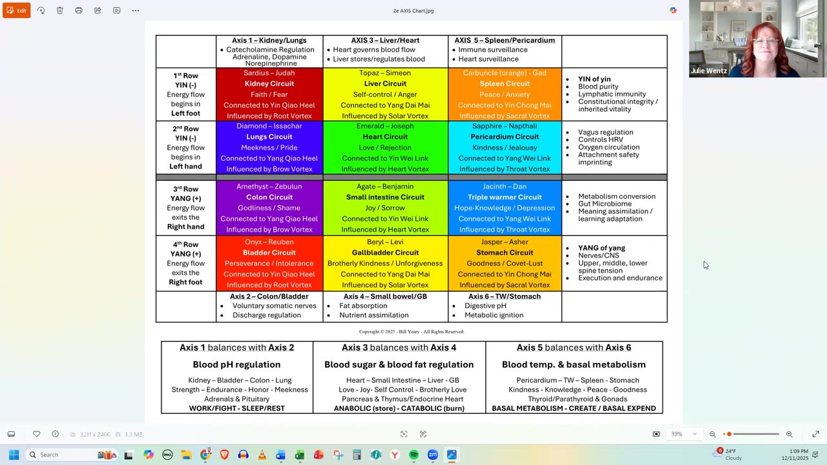Click the Blood pH regulation heading
Viewport: 827px width, 465px height.
[x=236, y=364]
